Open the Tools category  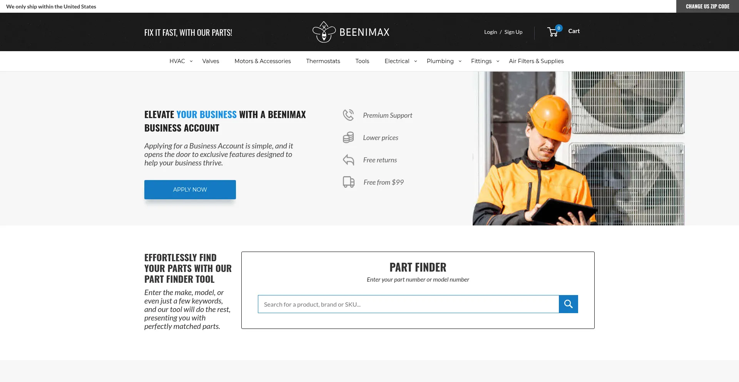tap(362, 61)
